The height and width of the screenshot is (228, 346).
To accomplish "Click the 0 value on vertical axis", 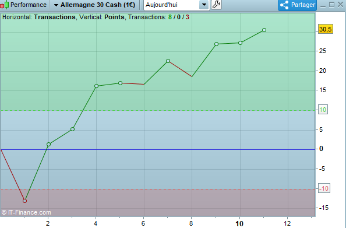I will (322, 149).
